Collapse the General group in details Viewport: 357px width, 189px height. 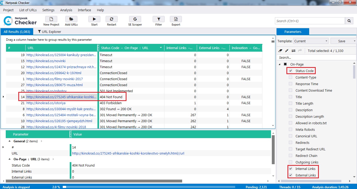tap(10, 141)
